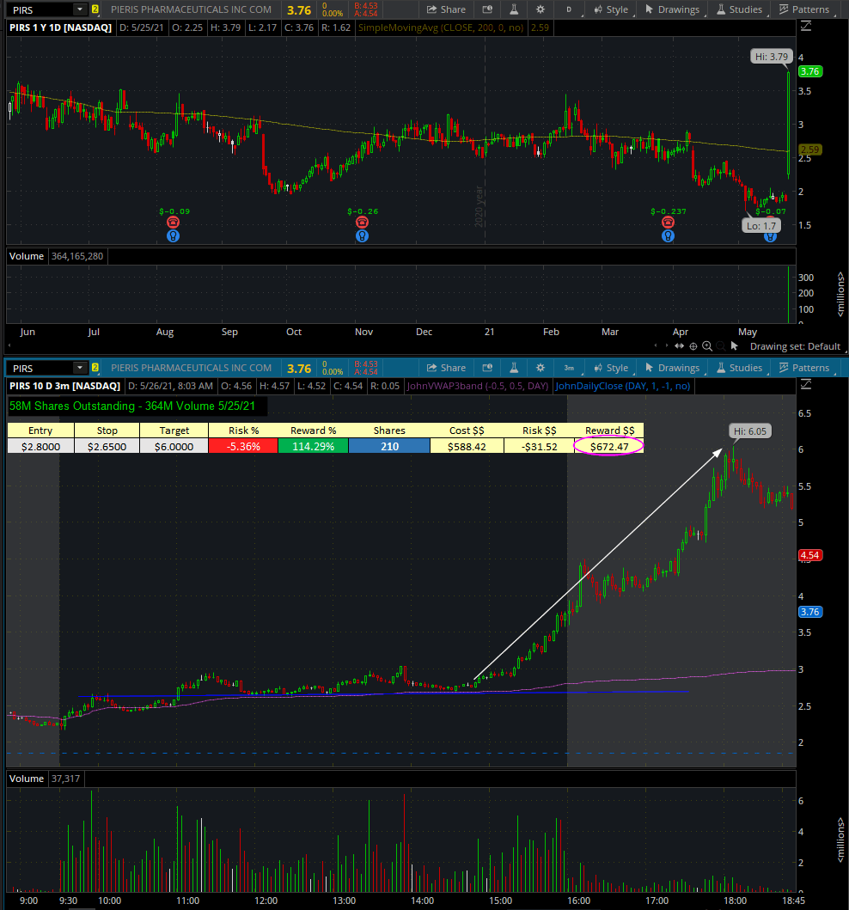Open the chart settings gear on the upper toolbar

541,8
